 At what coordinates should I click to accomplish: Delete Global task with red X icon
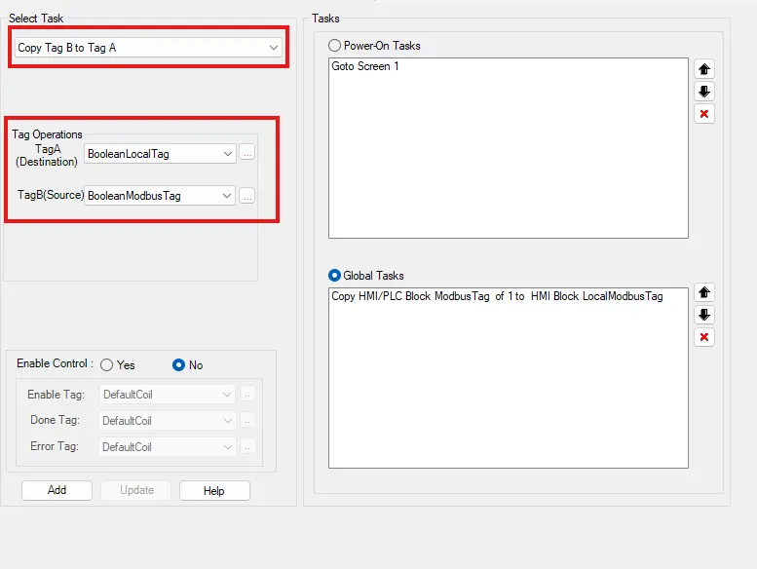coord(704,337)
